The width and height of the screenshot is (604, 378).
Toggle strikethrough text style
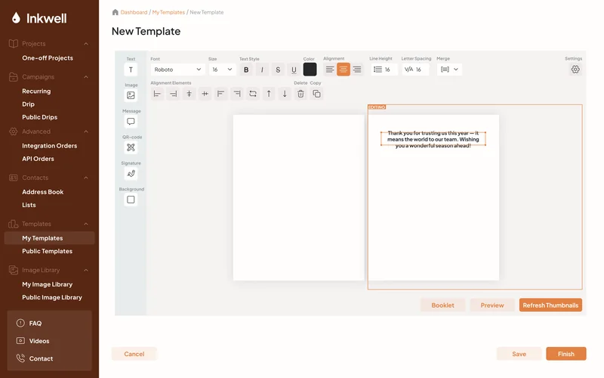(x=278, y=70)
